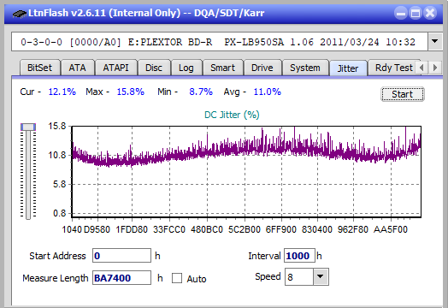Image resolution: width=448 pixels, height=308 pixels.
Task: Switch to the Drive tab
Action: (x=262, y=68)
